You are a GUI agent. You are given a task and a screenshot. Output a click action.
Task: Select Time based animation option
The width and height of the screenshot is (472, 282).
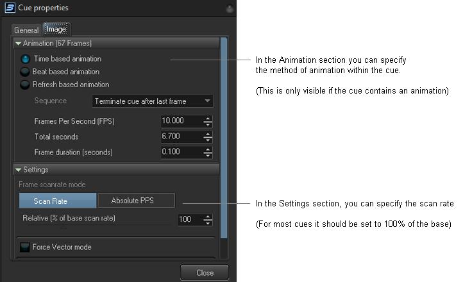coord(25,59)
